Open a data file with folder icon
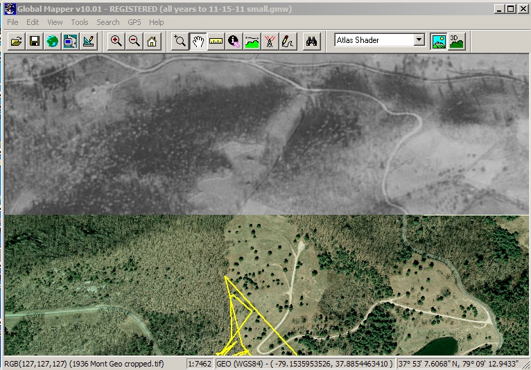This screenshot has width=531, height=370. click(x=16, y=42)
